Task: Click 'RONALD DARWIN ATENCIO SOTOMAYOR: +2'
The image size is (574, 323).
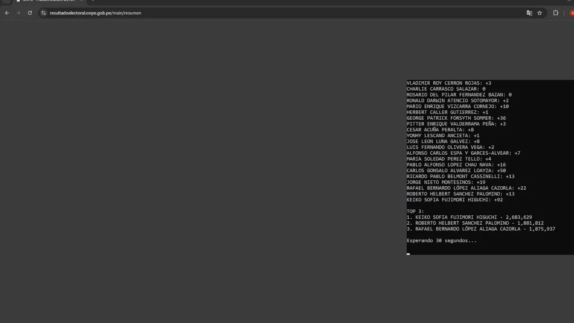Action: [x=457, y=100]
